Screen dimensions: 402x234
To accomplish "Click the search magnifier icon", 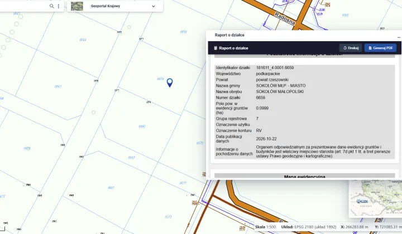I will [52, 6].
